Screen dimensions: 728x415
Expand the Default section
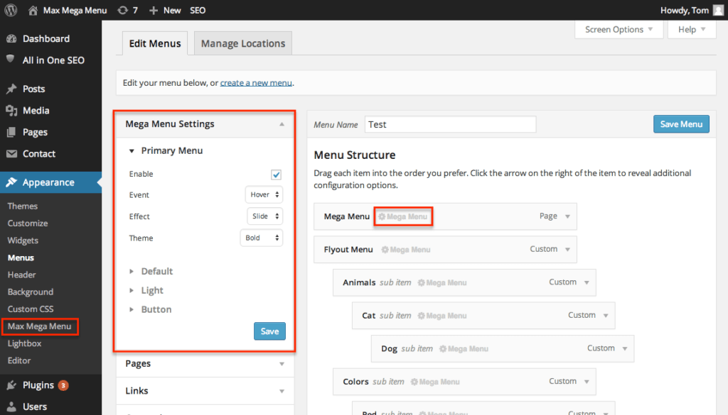(132, 272)
